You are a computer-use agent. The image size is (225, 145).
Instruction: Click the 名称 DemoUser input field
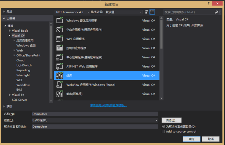[x=95, y=114]
